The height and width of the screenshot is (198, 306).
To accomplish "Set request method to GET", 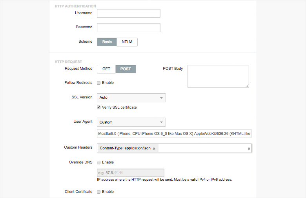I will pyautogui.click(x=106, y=69).
